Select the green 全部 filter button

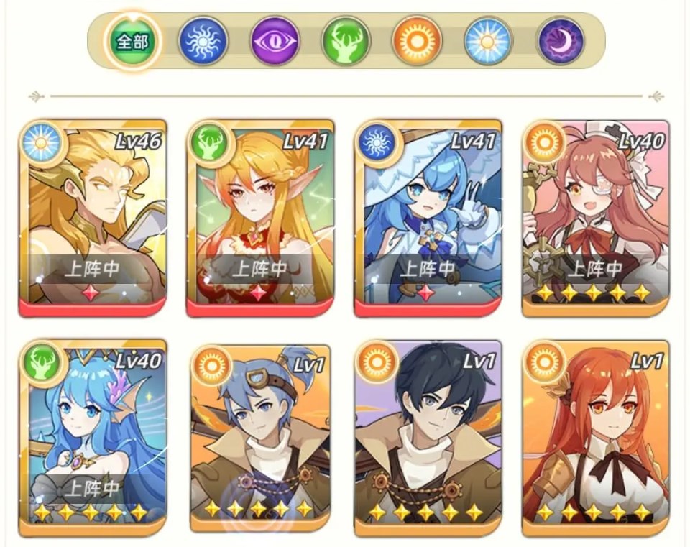pyautogui.click(x=134, y=42)
